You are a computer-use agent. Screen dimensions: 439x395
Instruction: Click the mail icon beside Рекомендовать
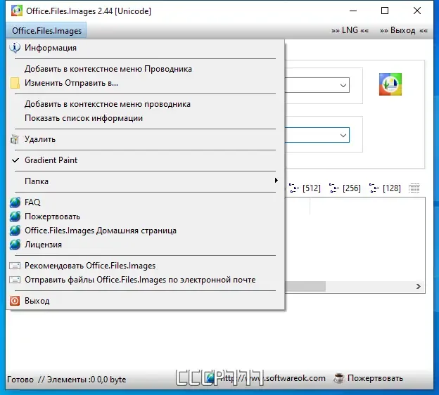pyautogui.click(x=15, y=266)
